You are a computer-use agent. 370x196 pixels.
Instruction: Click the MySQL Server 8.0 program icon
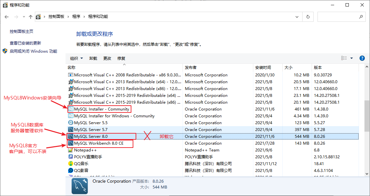click(70, 136)
